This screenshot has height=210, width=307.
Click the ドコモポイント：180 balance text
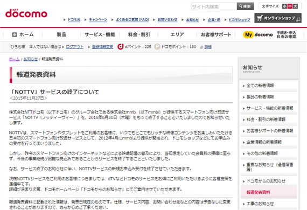(x=178, y=47)
